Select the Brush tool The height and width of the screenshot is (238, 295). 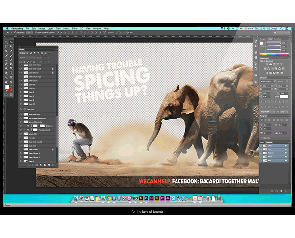pyautogui.click(x=11, y=55)
